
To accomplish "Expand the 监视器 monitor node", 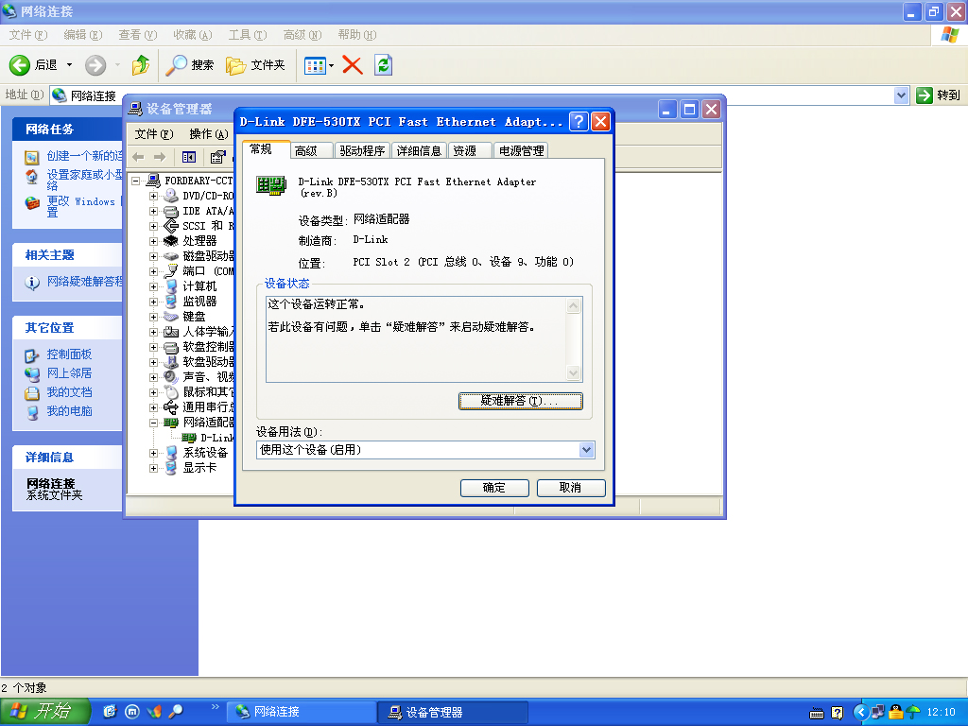I will tap(154, 302).
